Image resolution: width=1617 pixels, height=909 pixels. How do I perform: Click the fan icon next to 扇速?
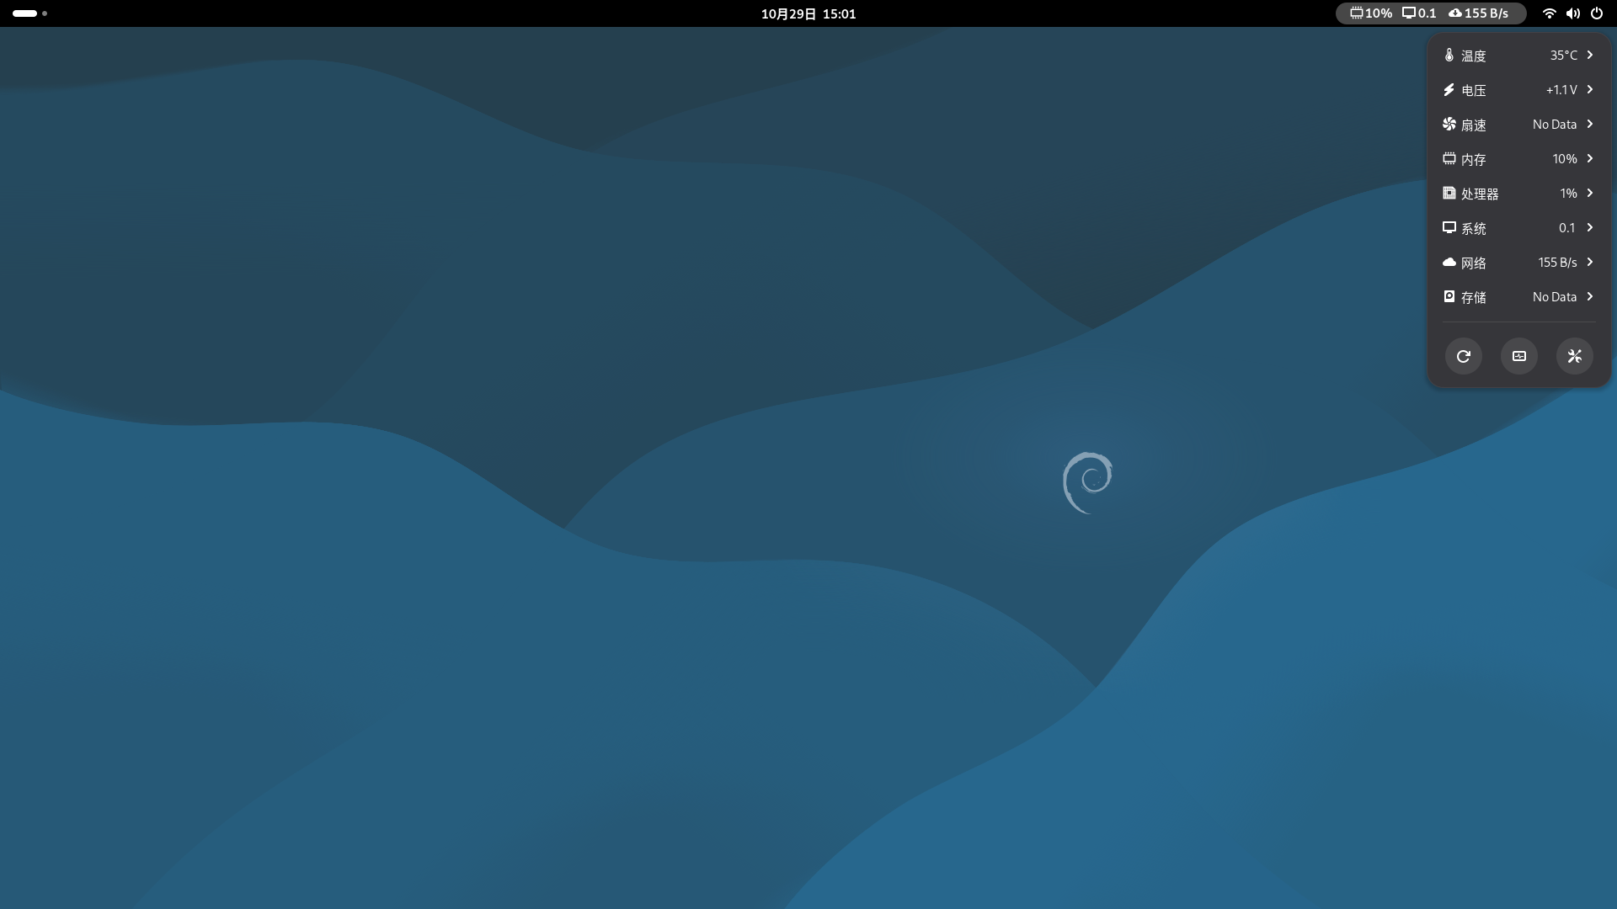(x=1449, y=125)
